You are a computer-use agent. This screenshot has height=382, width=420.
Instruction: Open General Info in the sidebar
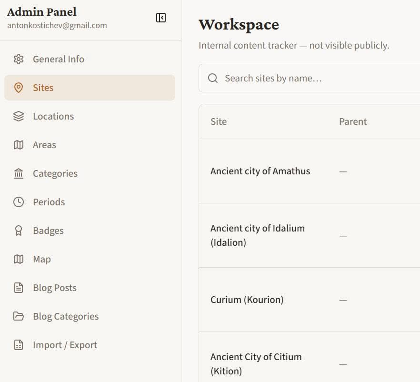tap(90, 59)
